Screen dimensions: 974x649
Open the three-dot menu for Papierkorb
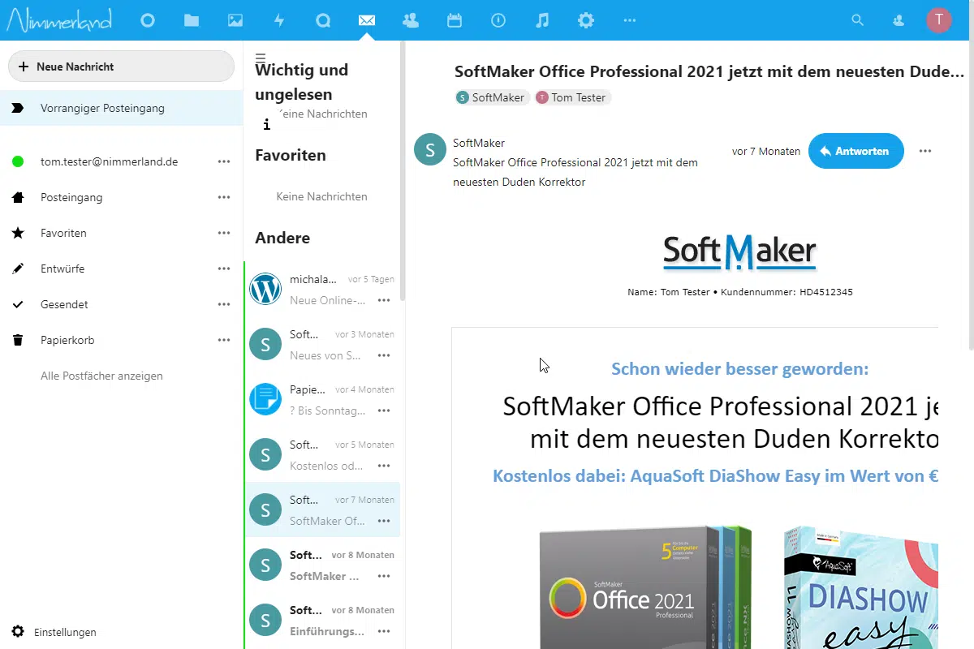pos(224,340)
